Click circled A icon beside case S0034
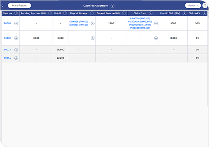209x147 pixels. click(16, 58)
